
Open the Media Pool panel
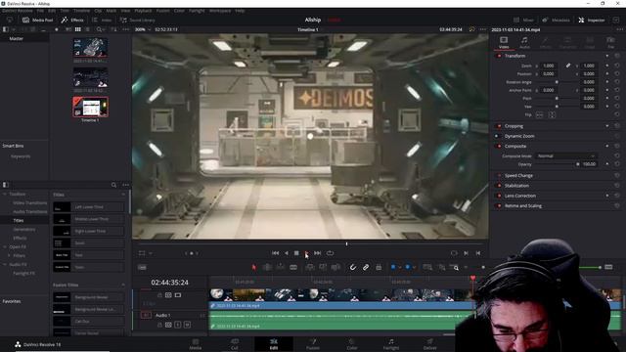38,20
